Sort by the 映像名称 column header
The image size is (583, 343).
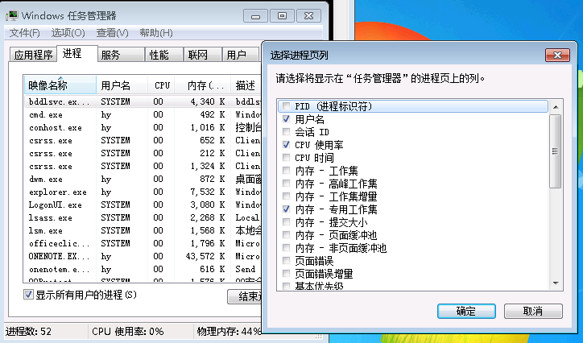click(60, 85)
